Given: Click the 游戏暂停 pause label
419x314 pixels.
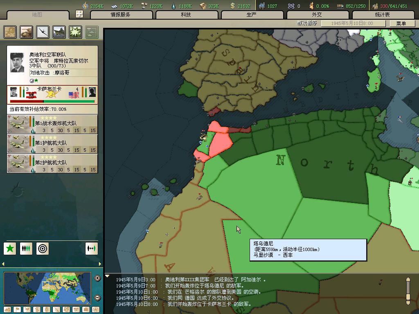Looking at the screenshot, I should click(307, 23).
